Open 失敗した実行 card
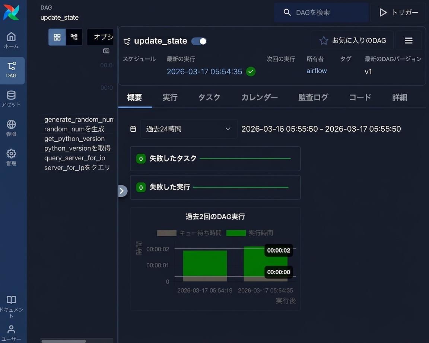 coord(215,187)
